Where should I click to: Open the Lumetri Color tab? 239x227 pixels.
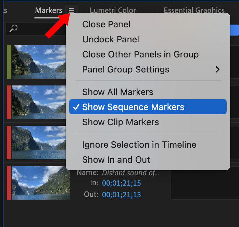[113, 11]
